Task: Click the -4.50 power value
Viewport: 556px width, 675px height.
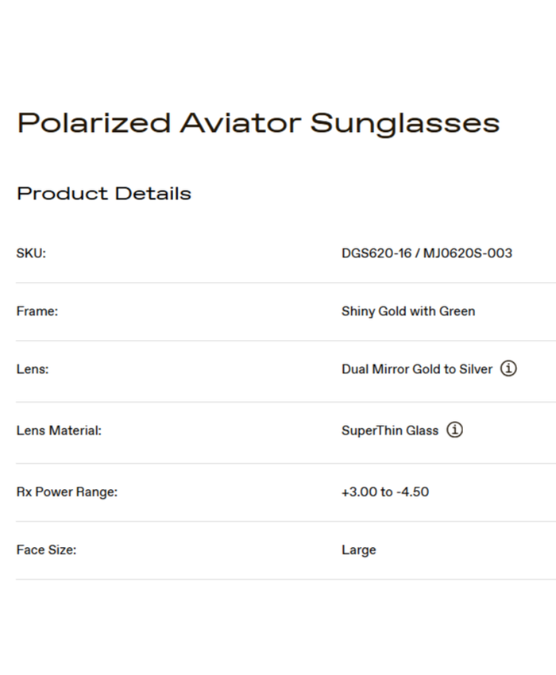Action: [x=412, y=492]
